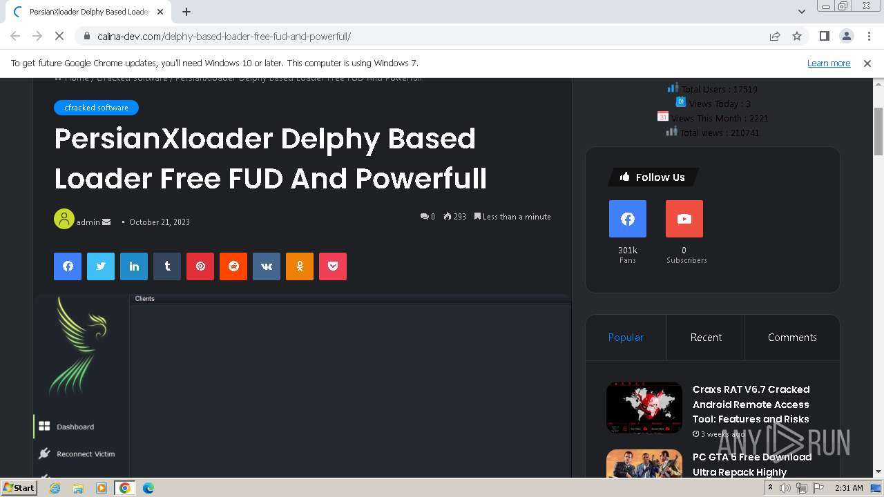Open a new browser tab
The image size is (884, 497).
186,12
